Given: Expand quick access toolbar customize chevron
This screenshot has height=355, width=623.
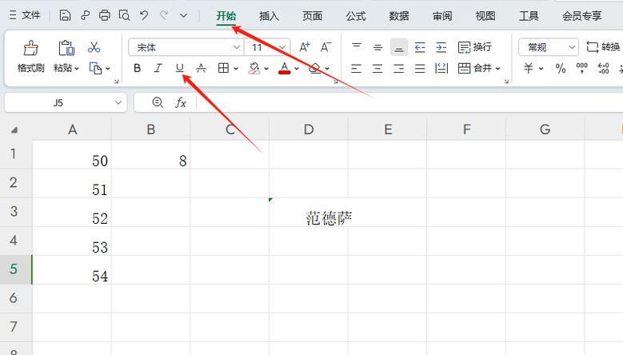Looking at the screenshot, I should coord(183,16).
